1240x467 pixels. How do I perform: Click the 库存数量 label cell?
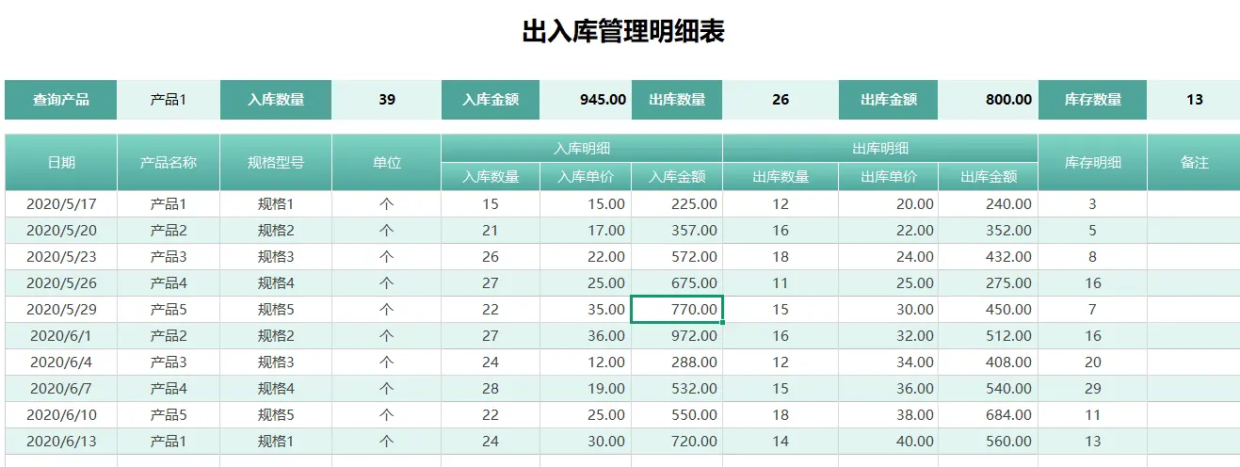pos(1092,100)
